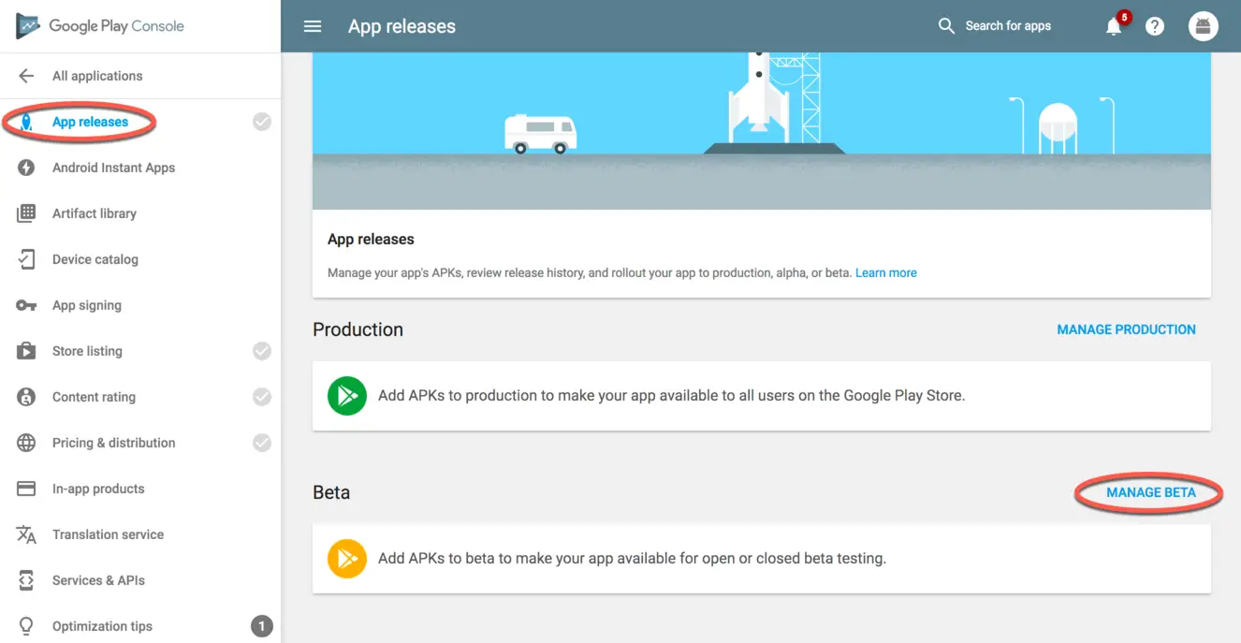Open the user account avatar
The height and width of the screenshot is (643, 1241).
1203,26
